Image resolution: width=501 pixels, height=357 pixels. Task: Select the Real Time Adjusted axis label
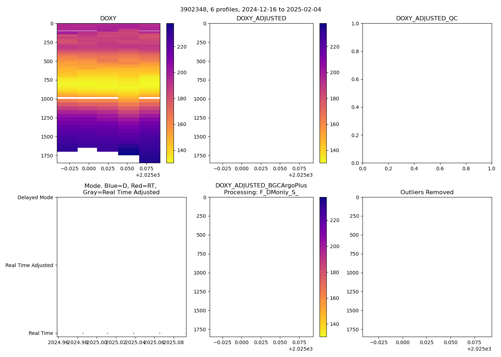click(29, 265)
